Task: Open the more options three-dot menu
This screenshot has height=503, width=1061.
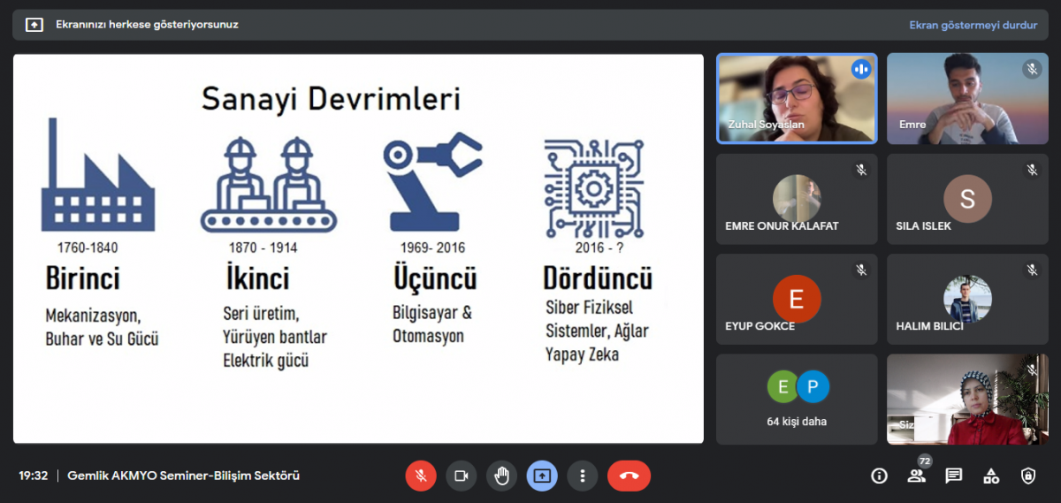Action: [582, 476]
